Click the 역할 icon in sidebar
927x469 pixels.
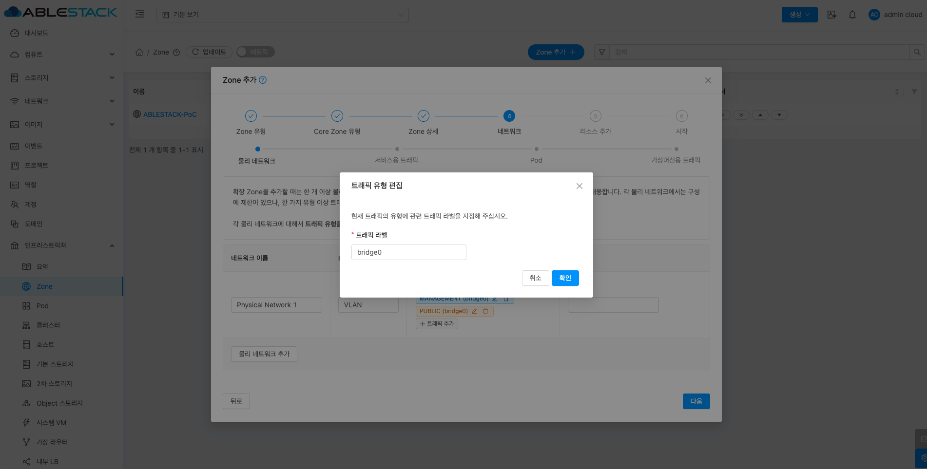point(15,185)
